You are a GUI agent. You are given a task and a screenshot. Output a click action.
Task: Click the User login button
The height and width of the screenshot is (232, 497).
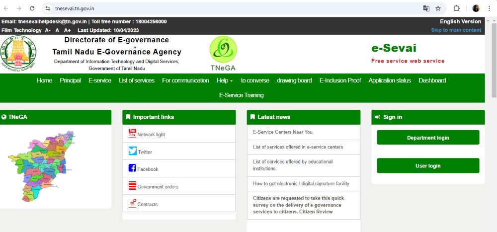click(x=428, y=166)
